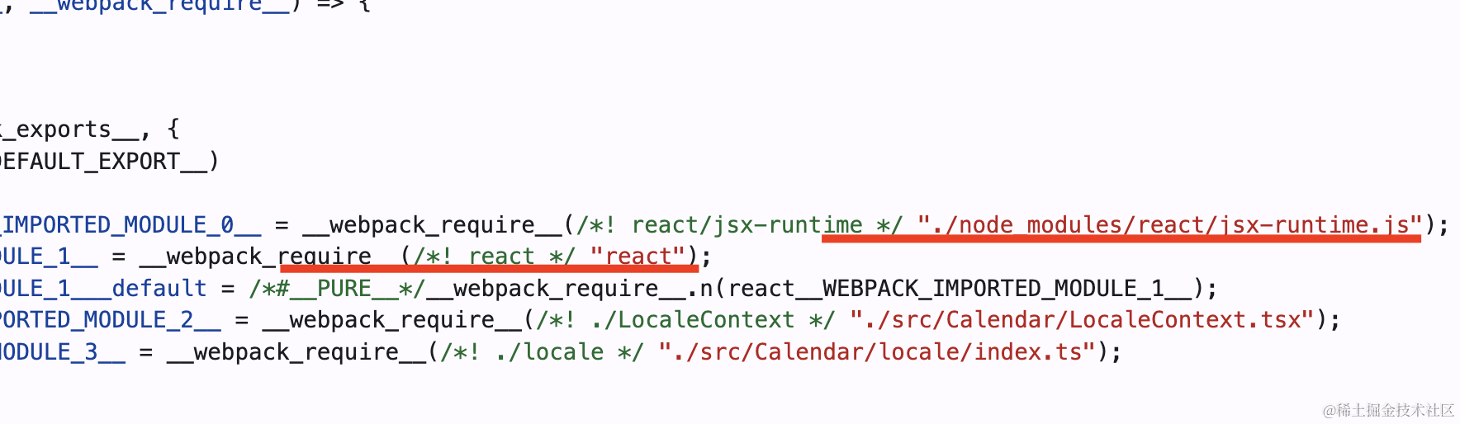
Task: Click the "./node_modules/react/jsx-runtime.js" string
Action: (1169, 224)
